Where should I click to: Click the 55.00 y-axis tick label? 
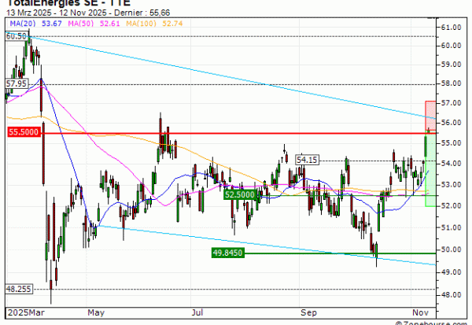(x=451, y=142)
